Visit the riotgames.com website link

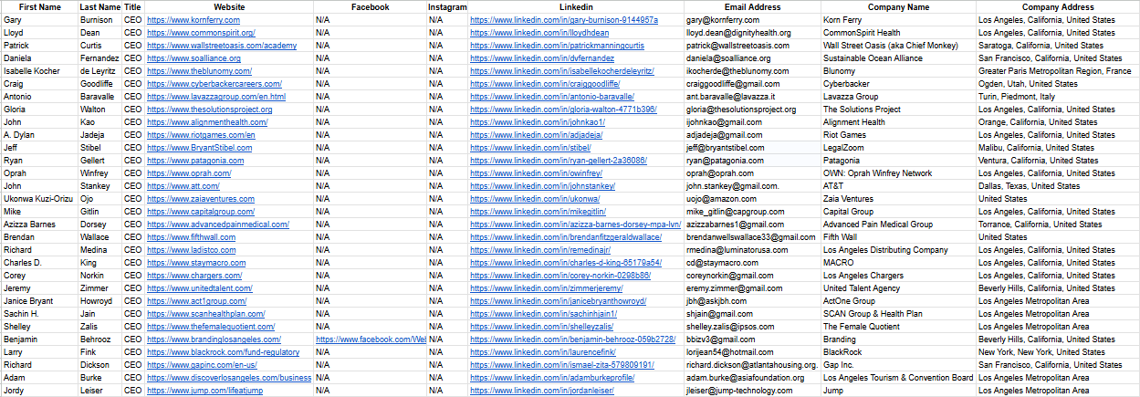point(201,134)
